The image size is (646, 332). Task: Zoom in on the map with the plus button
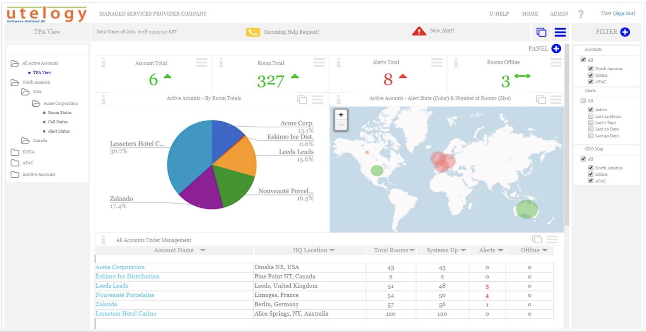pos(341,115)
